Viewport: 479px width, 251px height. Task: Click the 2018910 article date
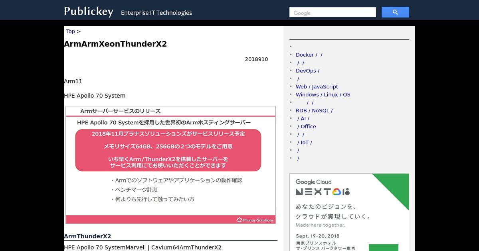coord(257,59)
